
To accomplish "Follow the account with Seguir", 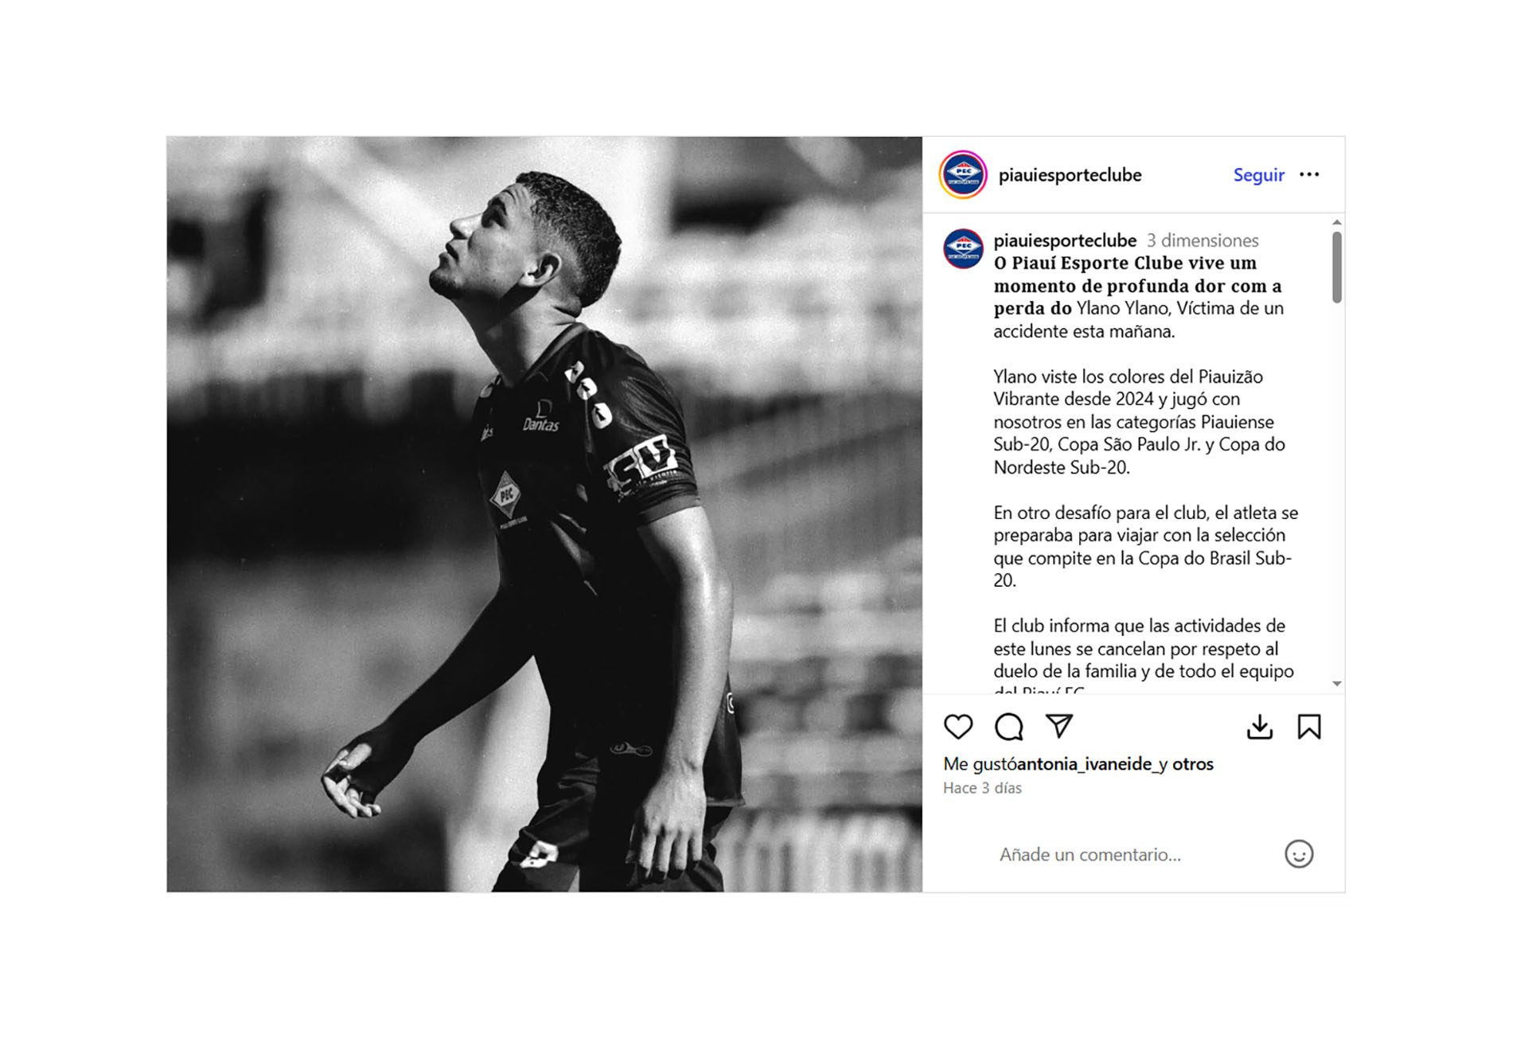I will point(1258,175).
